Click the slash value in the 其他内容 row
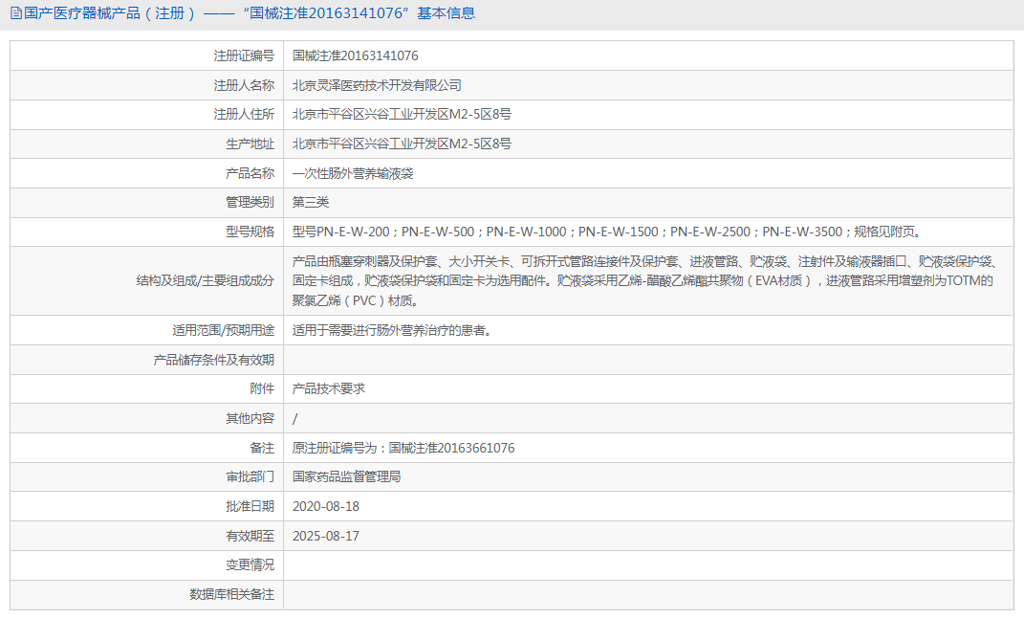This screenshot has height=619, width=1024. tap(294, 419)
